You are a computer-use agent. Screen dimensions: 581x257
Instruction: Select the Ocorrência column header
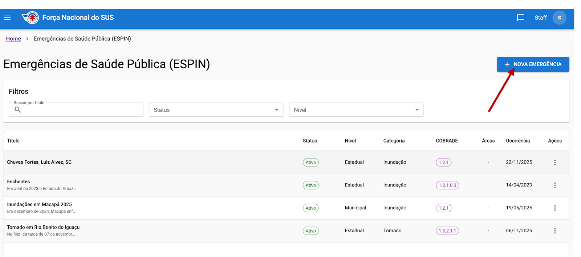coord(517,141)
